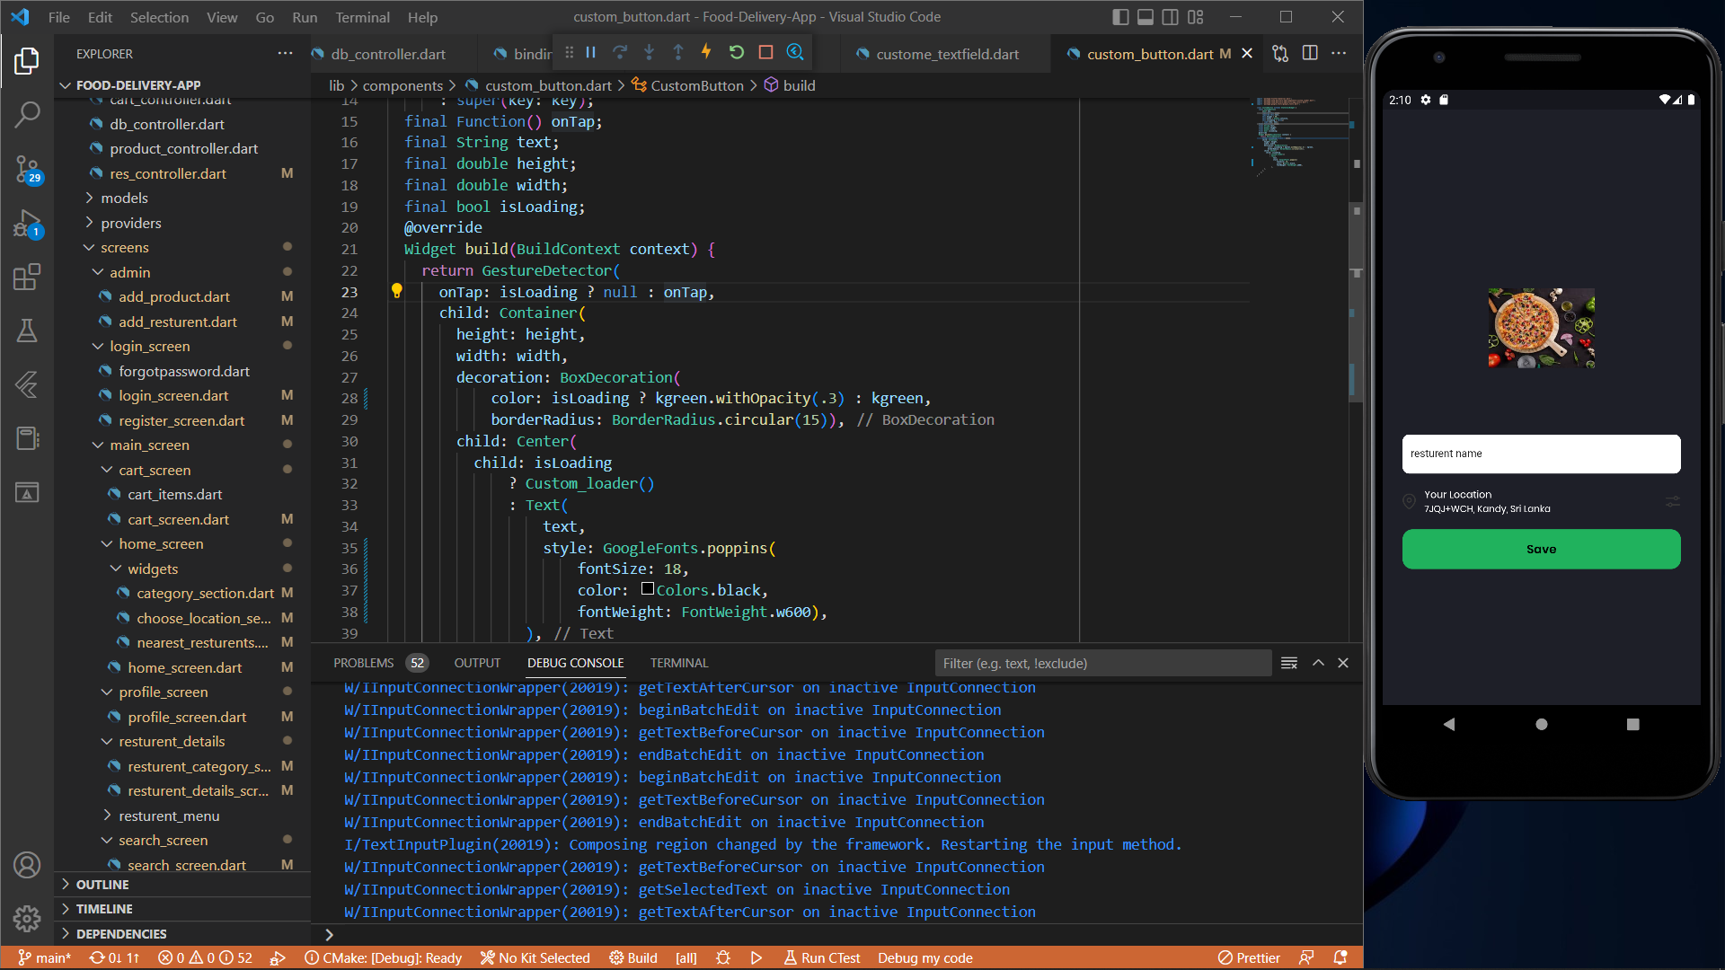1725x970 pixels.
Task: Open the Search view in activity bar
Action: [x=27, y=114]
